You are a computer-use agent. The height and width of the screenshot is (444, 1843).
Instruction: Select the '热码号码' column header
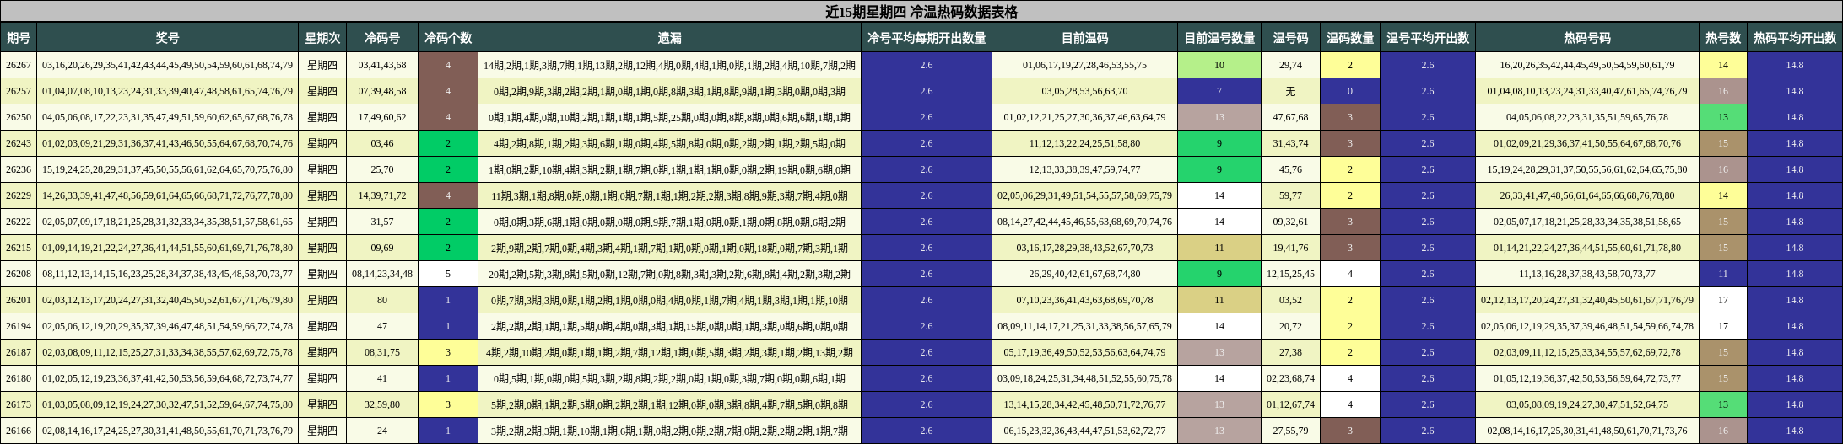click(x=1587, y=38)
